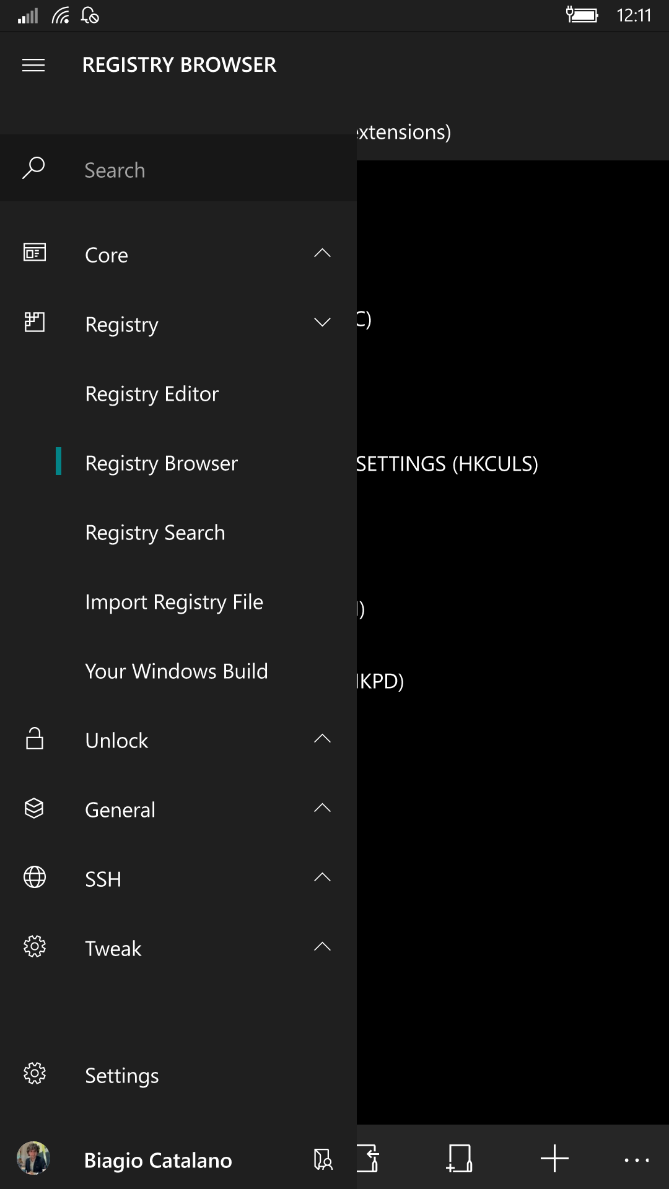This screenshot has width=669, height=1189.
Task: Click the SSH globe icon
Action: [35, 878]
